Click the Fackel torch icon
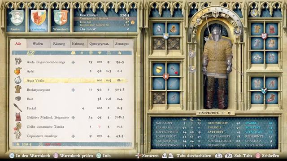Viewport: 287px width, 161px height. point(18,108)
